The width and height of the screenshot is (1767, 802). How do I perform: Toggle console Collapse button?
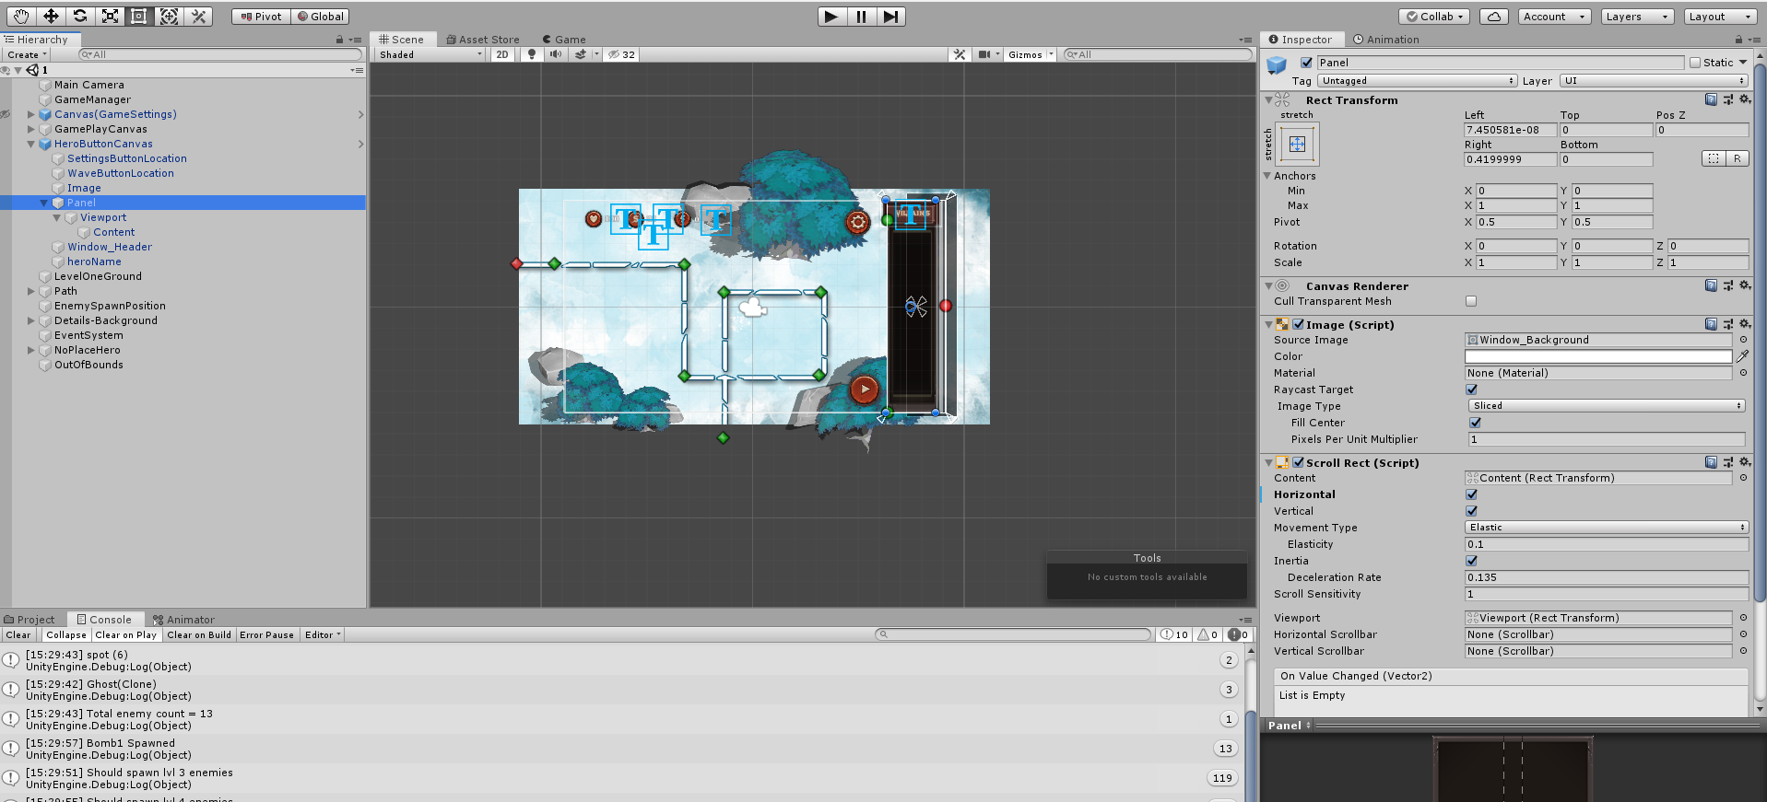point(66,634)
